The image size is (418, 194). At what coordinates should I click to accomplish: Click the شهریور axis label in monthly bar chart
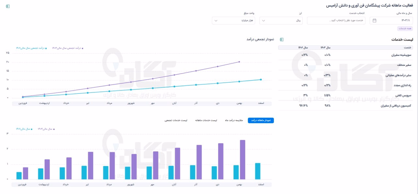[131, 184]
